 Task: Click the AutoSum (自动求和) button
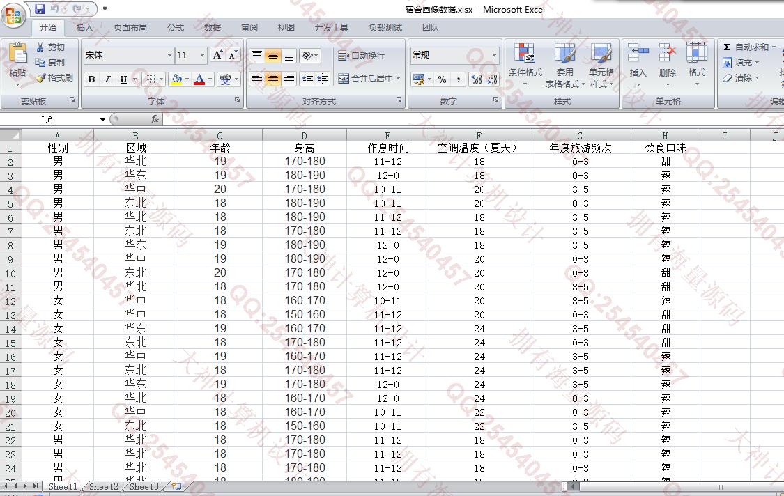(749, 47)
